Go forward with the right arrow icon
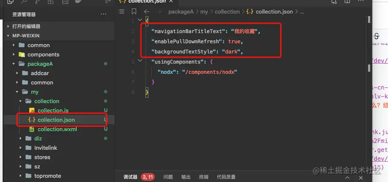Screen dimensions: 388x182 [159, 11]
